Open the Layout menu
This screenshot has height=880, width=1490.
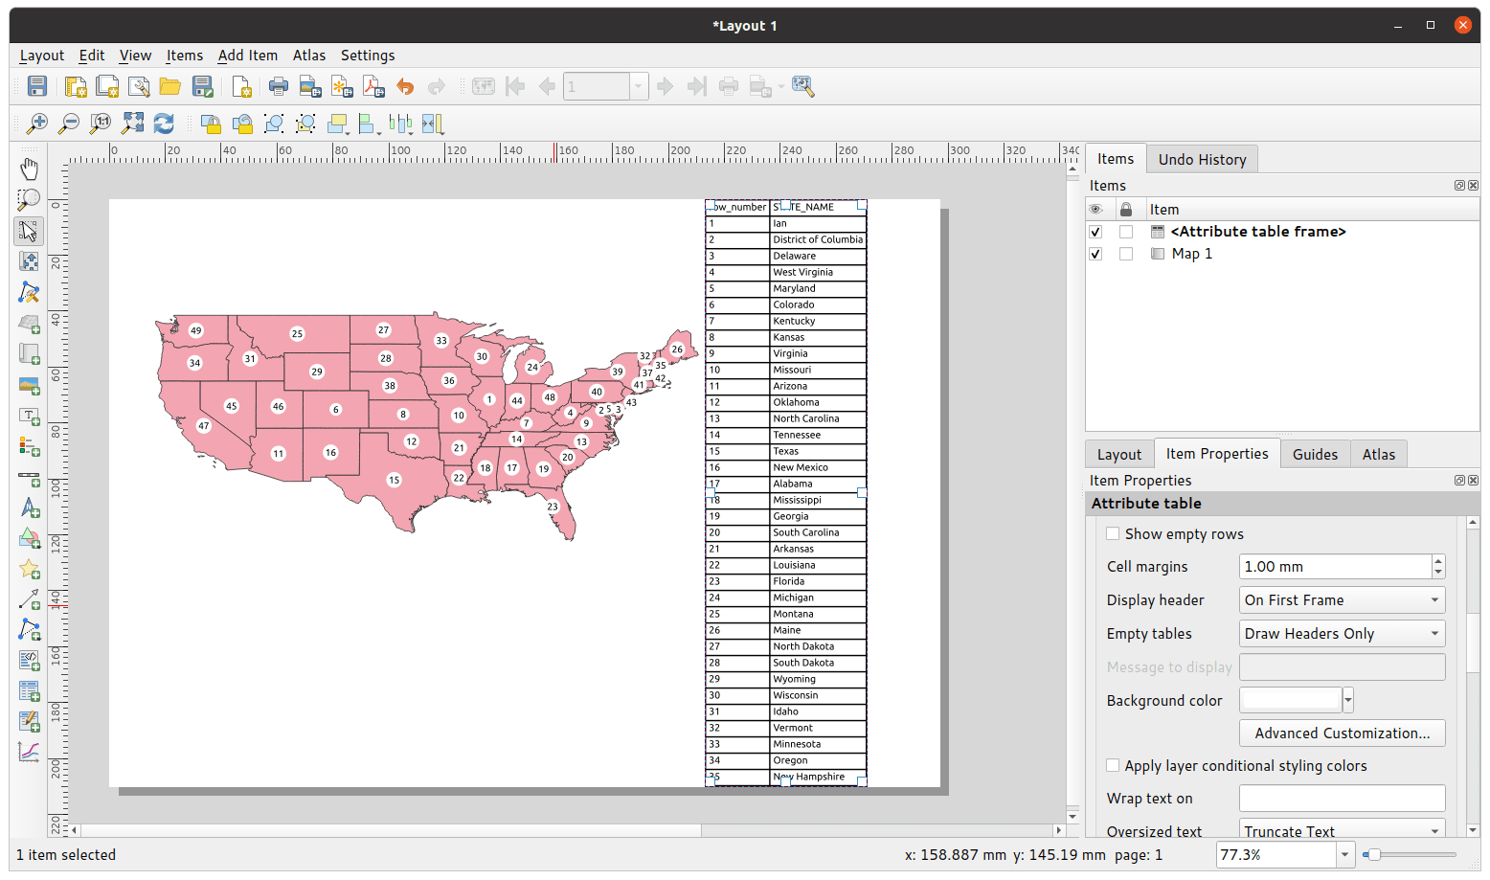coord(42,56)
